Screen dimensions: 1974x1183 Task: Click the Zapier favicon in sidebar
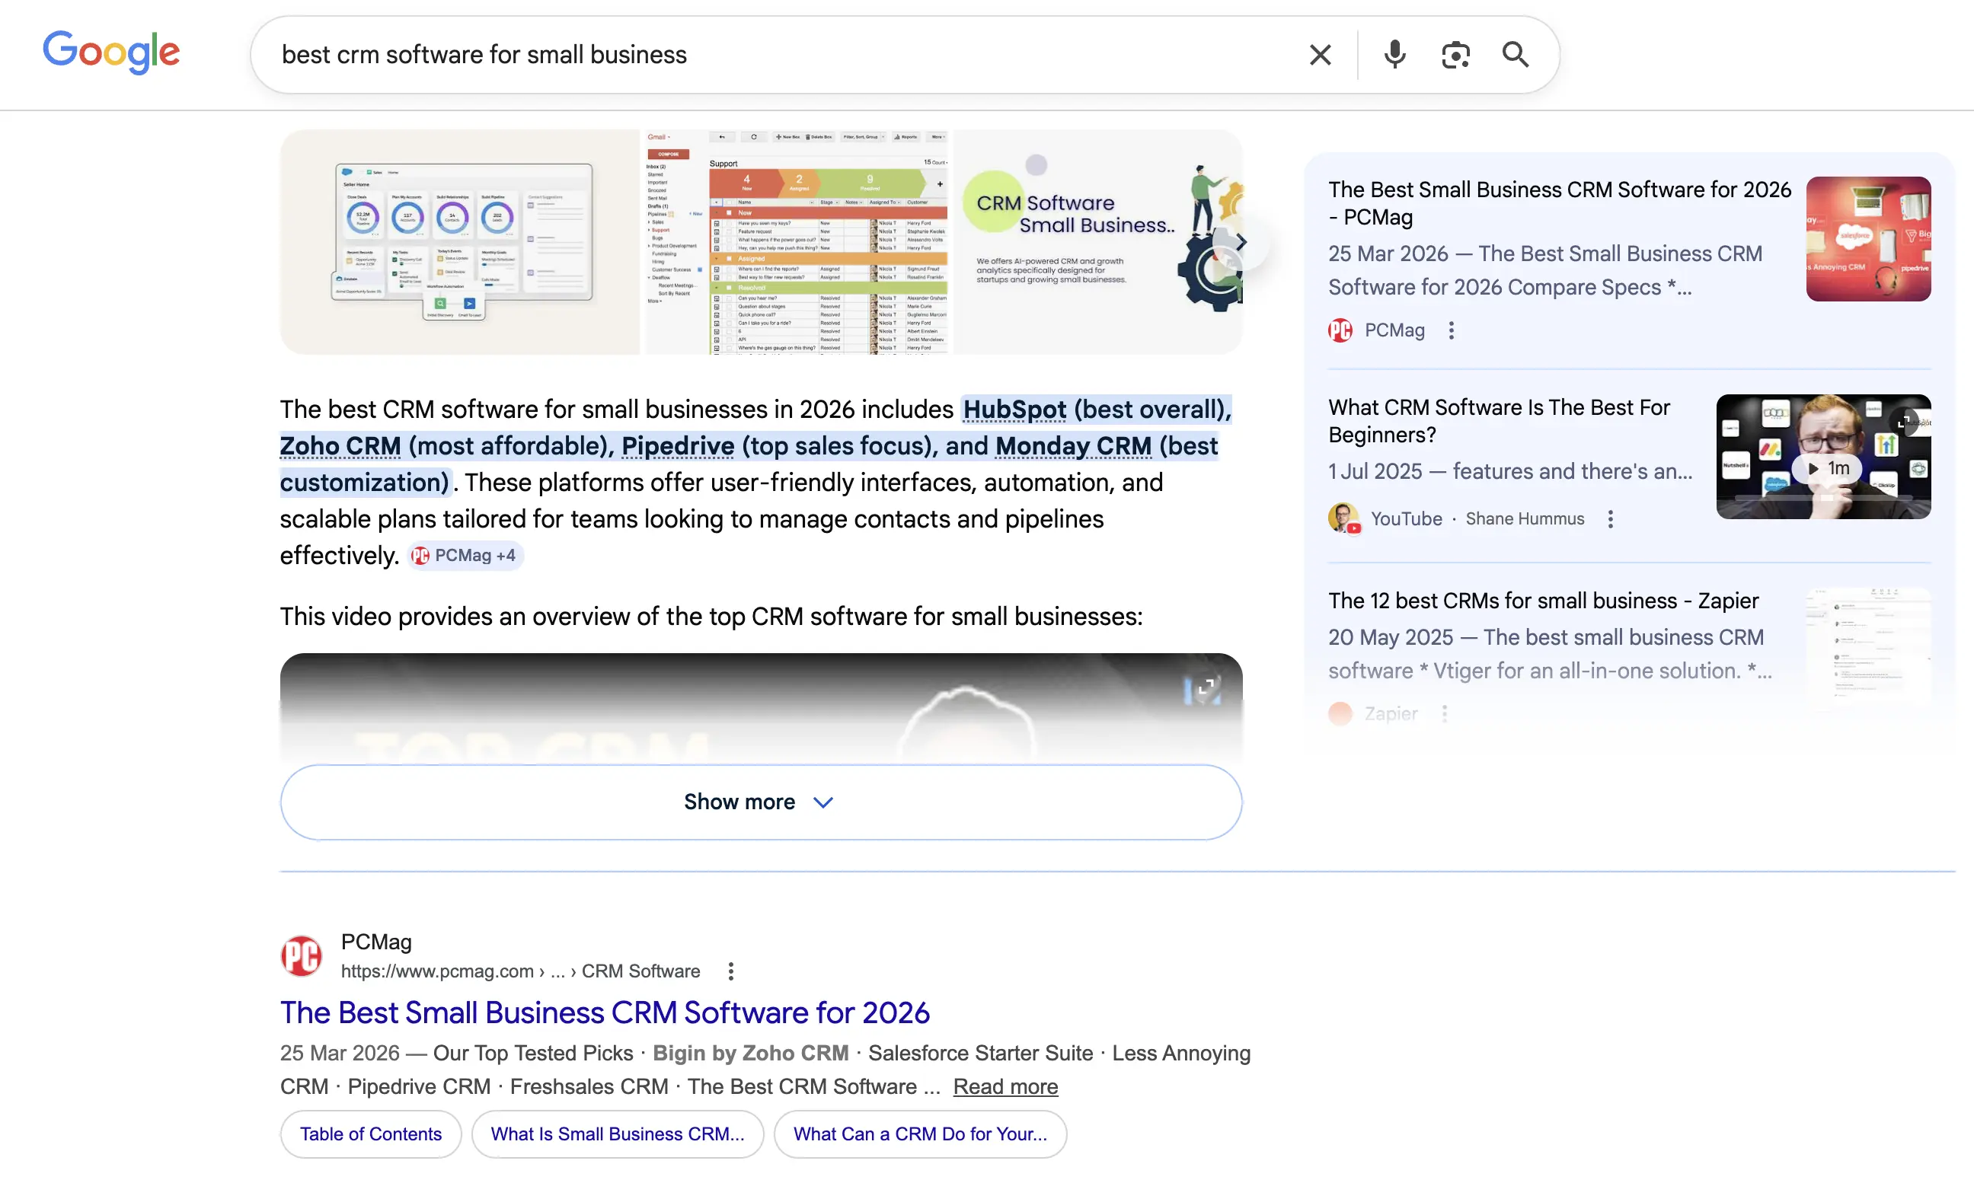pos(1340,713)
